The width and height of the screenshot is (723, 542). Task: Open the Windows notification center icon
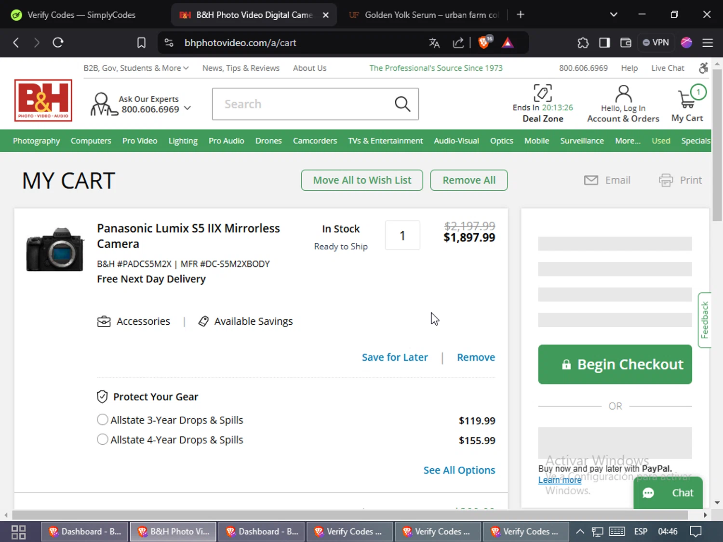pos(696,531)
